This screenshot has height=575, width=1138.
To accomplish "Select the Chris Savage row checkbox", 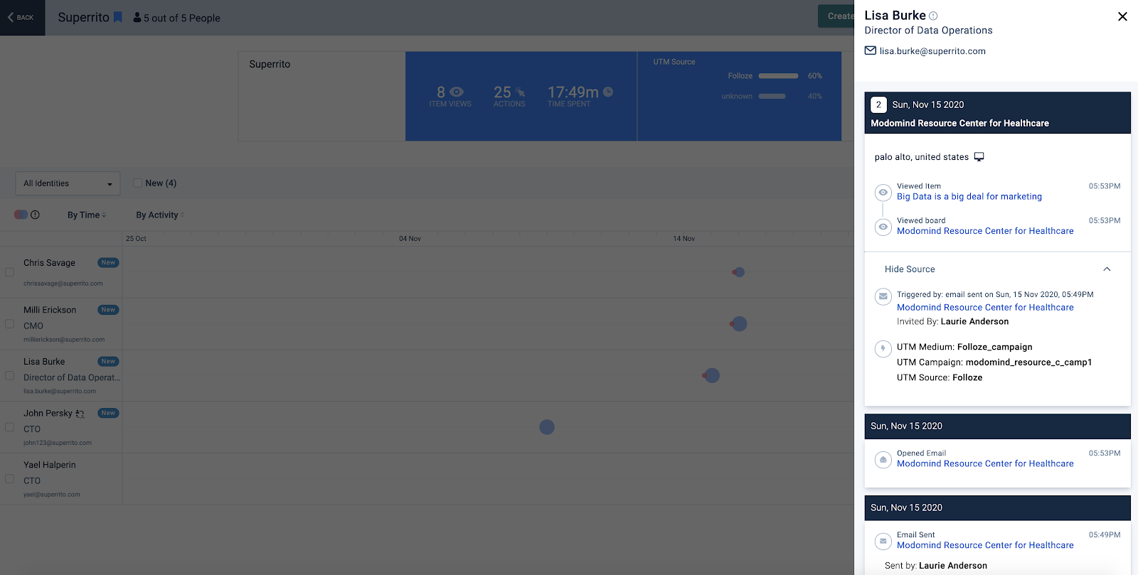I will tap(10, 272).
